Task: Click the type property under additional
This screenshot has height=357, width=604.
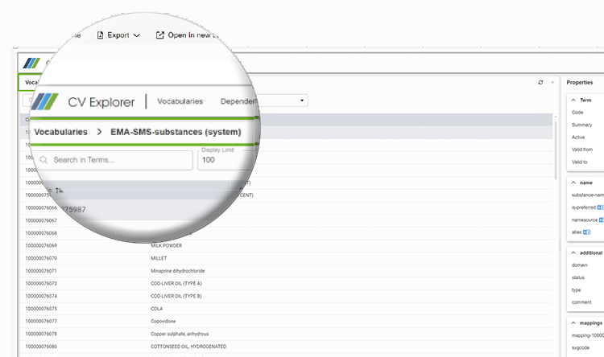Action: [576, 290]
